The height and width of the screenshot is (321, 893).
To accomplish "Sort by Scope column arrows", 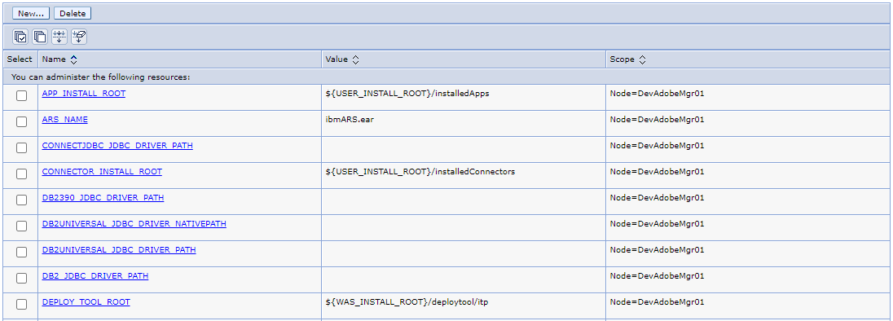I will 642,59.
